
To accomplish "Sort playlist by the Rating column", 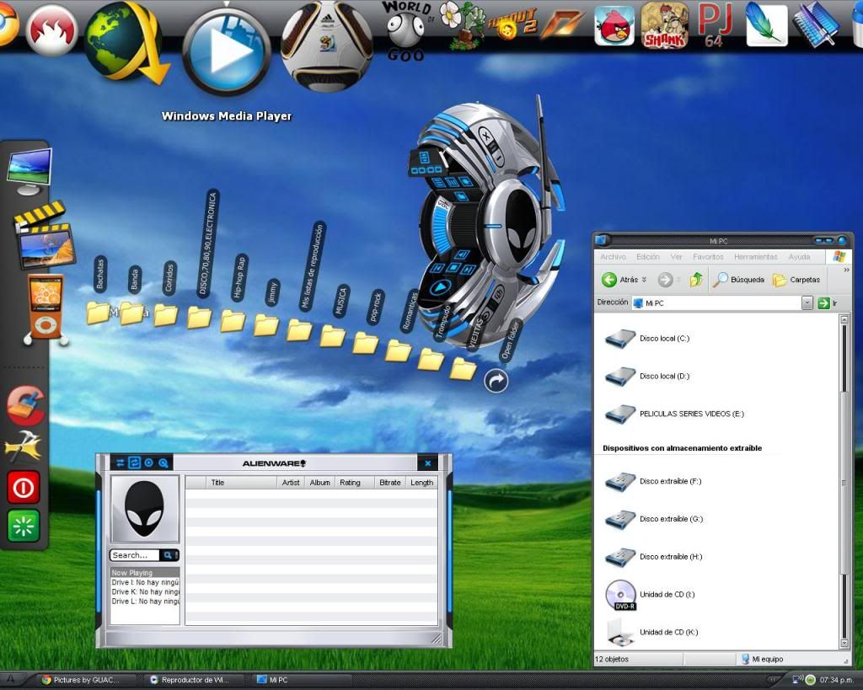I will click(x=354, y=483).
